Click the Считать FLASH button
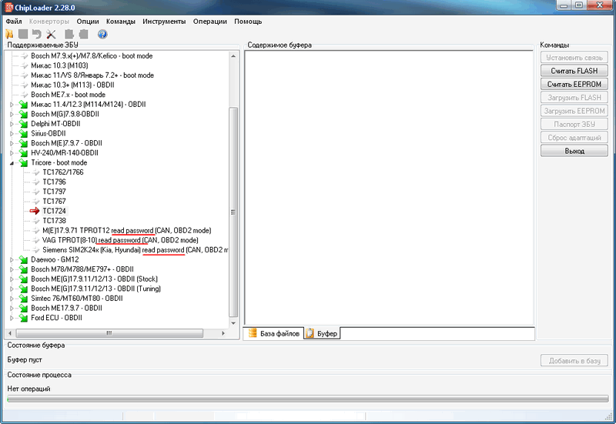 point(574,71)
